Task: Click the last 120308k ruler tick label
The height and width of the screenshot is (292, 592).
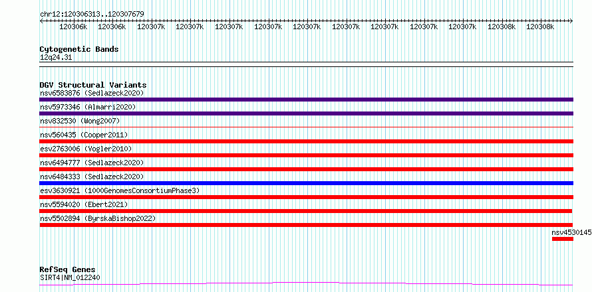Action: pyautogui.click(x=540, y=27)
